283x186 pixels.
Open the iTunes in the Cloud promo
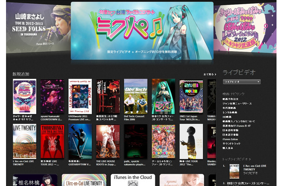[x=133, y=180]
